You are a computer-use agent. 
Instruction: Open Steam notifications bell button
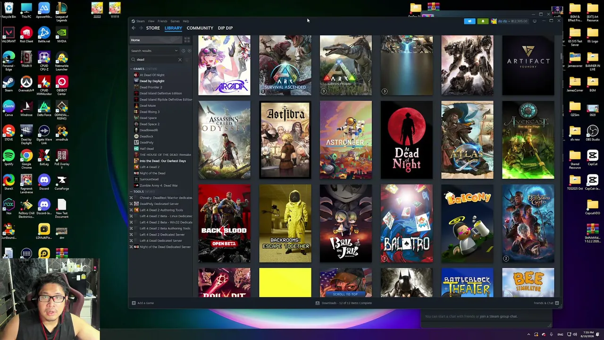click(483, 21)
